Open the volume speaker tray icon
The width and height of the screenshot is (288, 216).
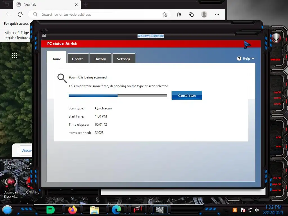point(257,210)
